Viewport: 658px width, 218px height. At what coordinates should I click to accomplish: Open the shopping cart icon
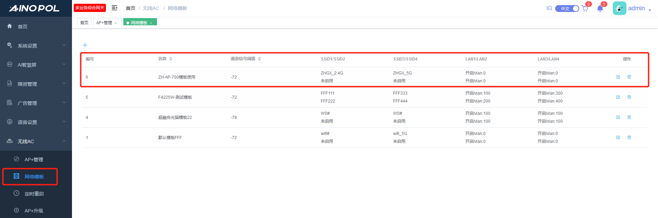pyautogui.click(x=585, y=9)
